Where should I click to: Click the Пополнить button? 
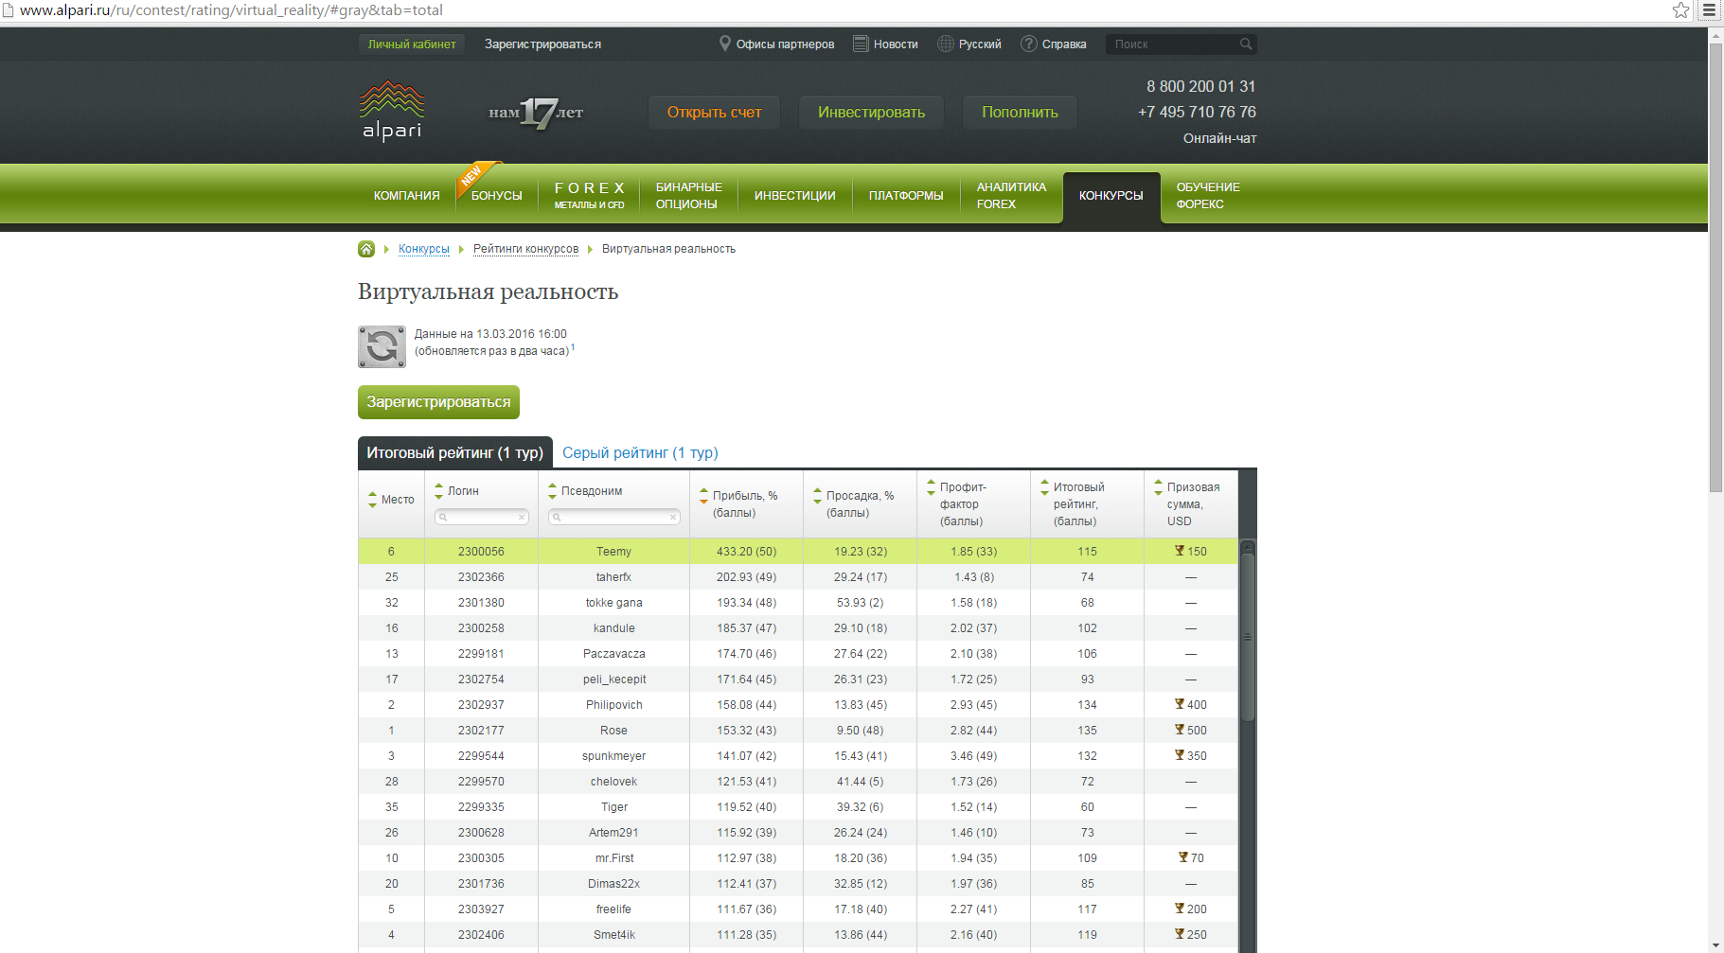coord(1020,113)
